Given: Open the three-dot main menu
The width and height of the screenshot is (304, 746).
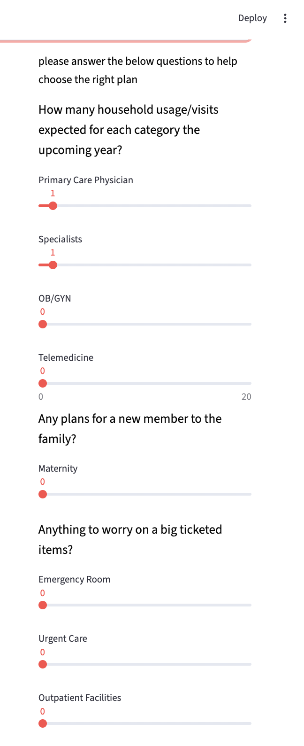Looking at the screenshot, I should click(285, 18).
